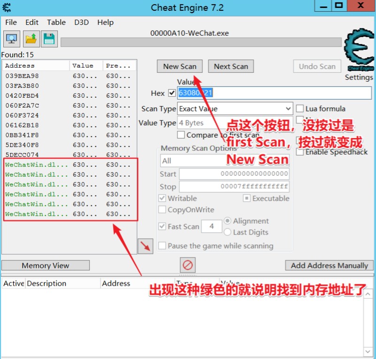Toggle the Hex checkbox
376x359 pixels.
pos(172,93)
